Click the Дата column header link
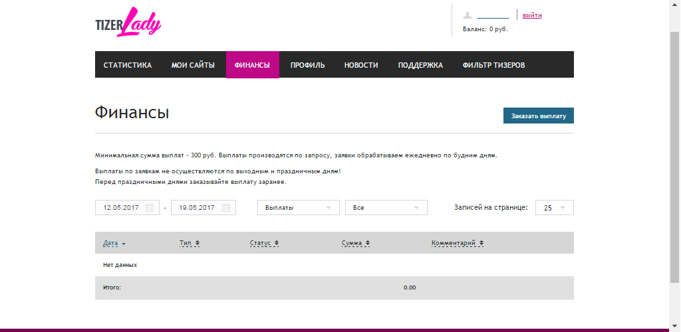Image resolution: width=681 pixels, height=332 pixels. (110, 243)
